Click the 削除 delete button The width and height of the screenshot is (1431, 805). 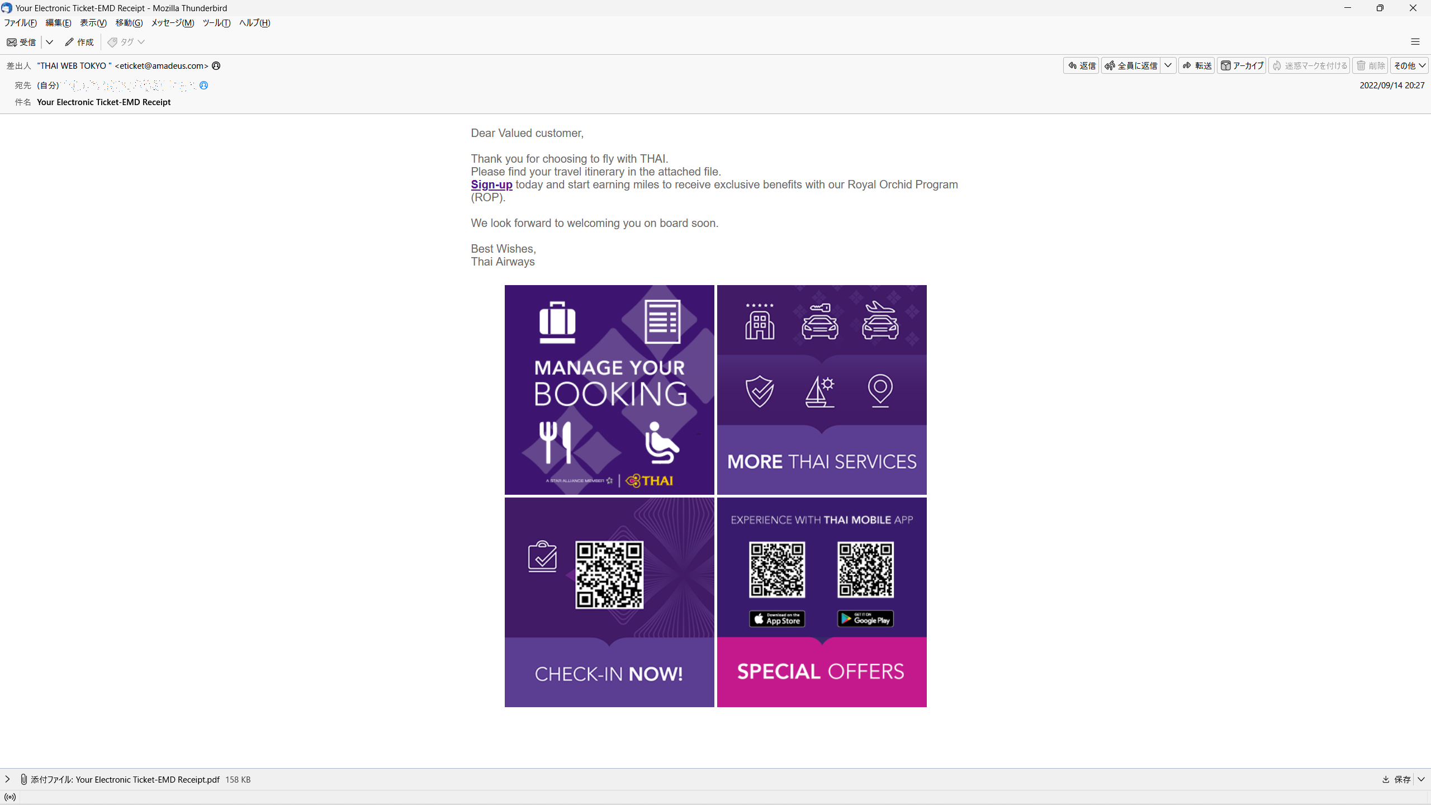(x=1370, y=66)
